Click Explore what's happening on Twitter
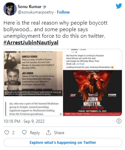Viewport: 125px width, 150px height. coord(63,142)
